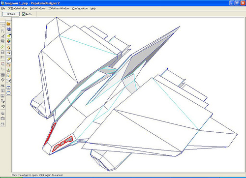
Task: Click the red, green, blue axes icon
Action: click(x=8, y=70)
